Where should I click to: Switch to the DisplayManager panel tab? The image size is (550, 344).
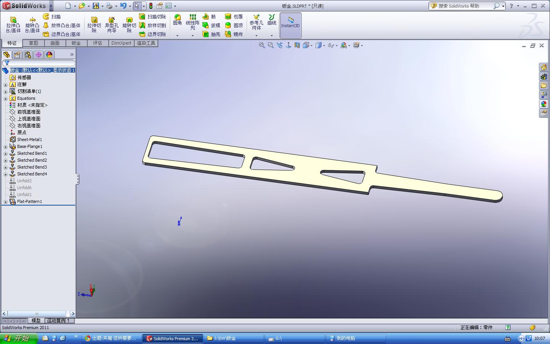(x=49, y=55)
